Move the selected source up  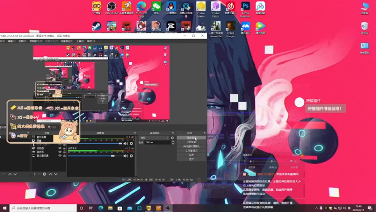51,174
